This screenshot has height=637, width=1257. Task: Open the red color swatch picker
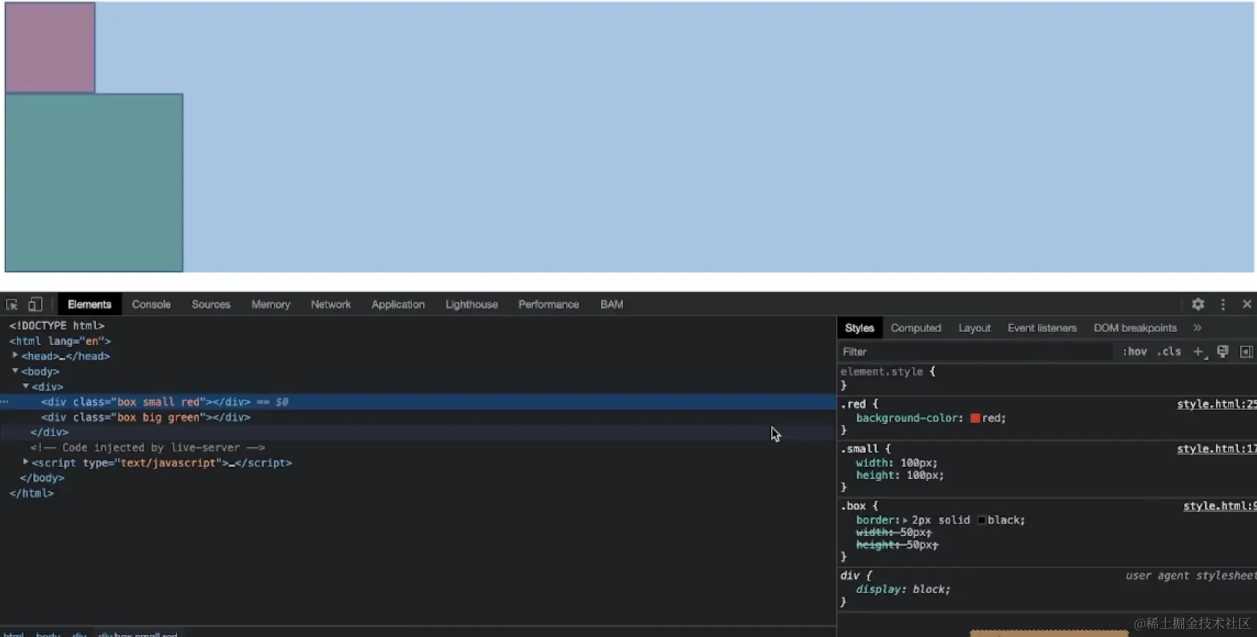[x=975, y=418]
